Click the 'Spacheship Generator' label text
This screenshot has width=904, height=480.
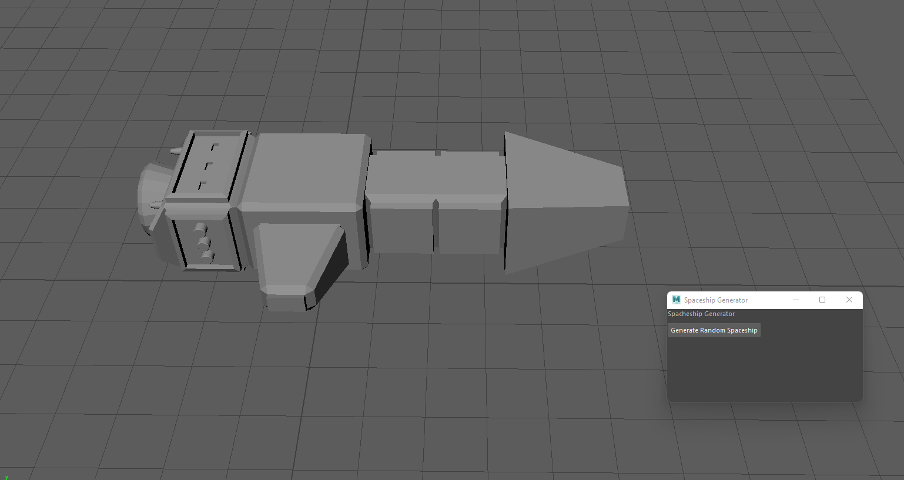[701, 314]
